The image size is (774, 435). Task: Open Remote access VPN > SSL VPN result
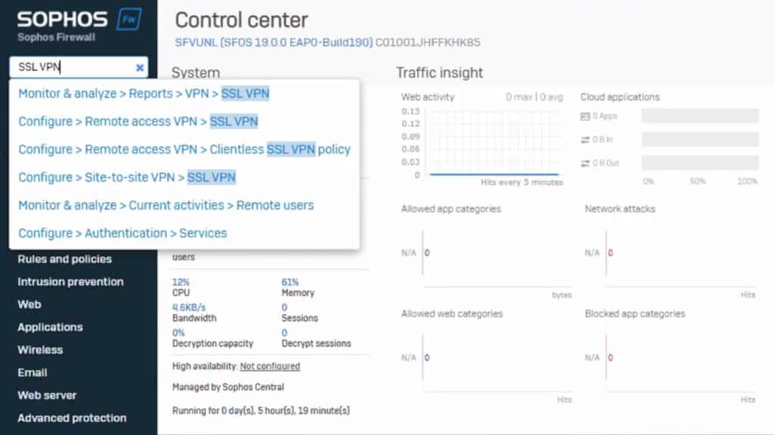point(138,122)
